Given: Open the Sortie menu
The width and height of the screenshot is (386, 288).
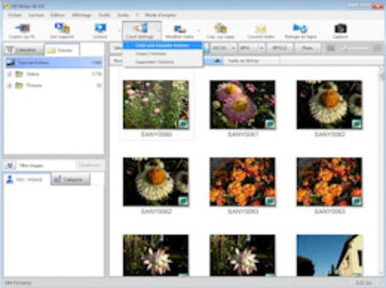Looking at the screenshot, I should (123, 15).
